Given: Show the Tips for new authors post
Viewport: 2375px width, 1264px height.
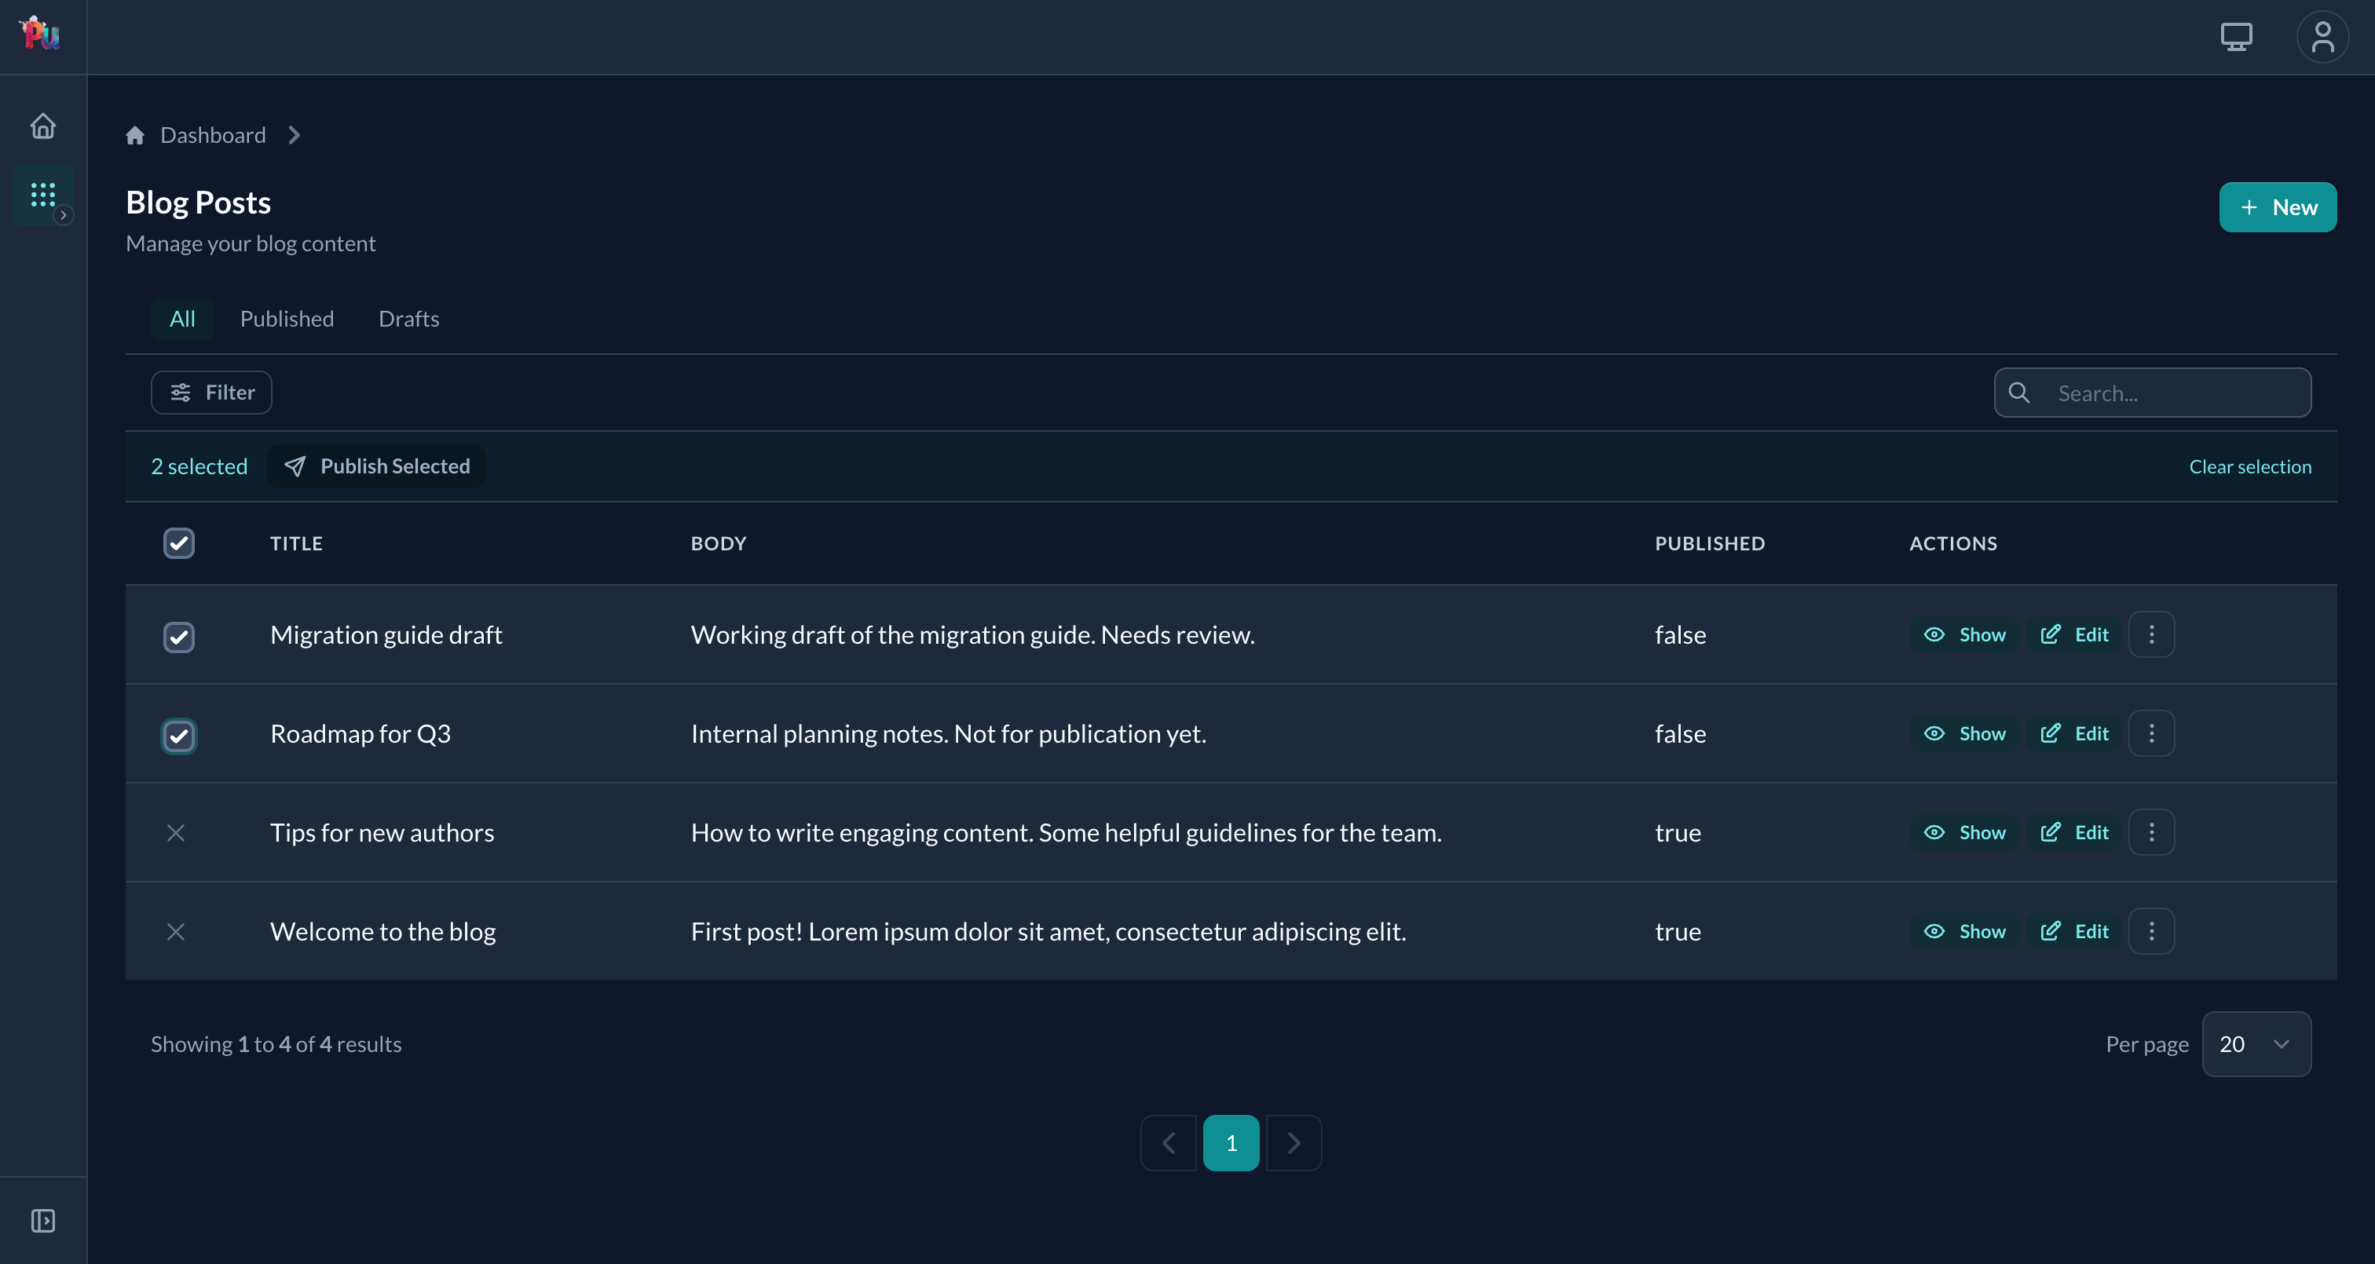Looking at the screenshot, I should click(1965, 832).
